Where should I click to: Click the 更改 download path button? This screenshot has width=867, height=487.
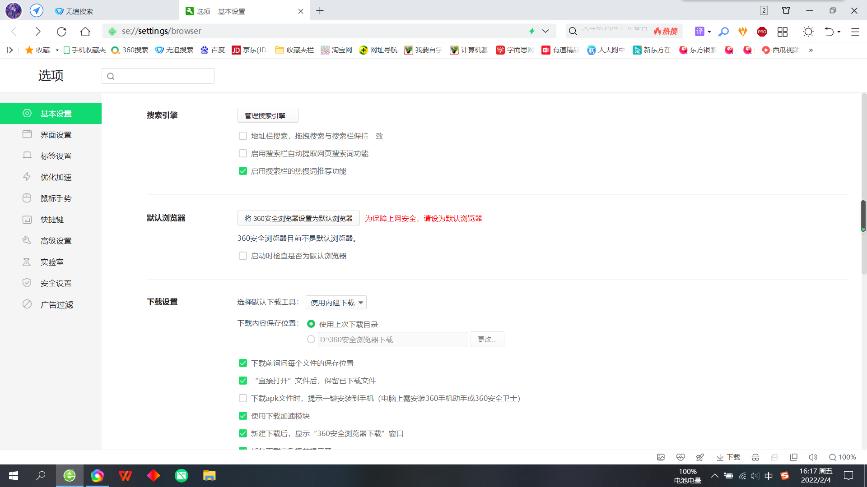point(487,339)
